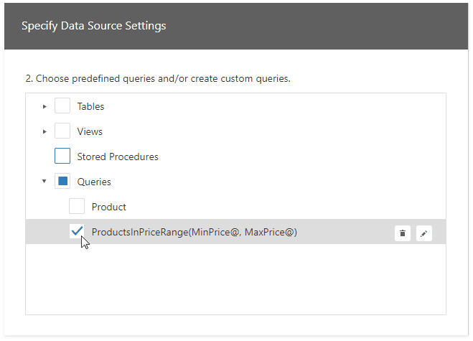Click the Product query label
Screen dimensions: 473x341
(x=108, y=207)
